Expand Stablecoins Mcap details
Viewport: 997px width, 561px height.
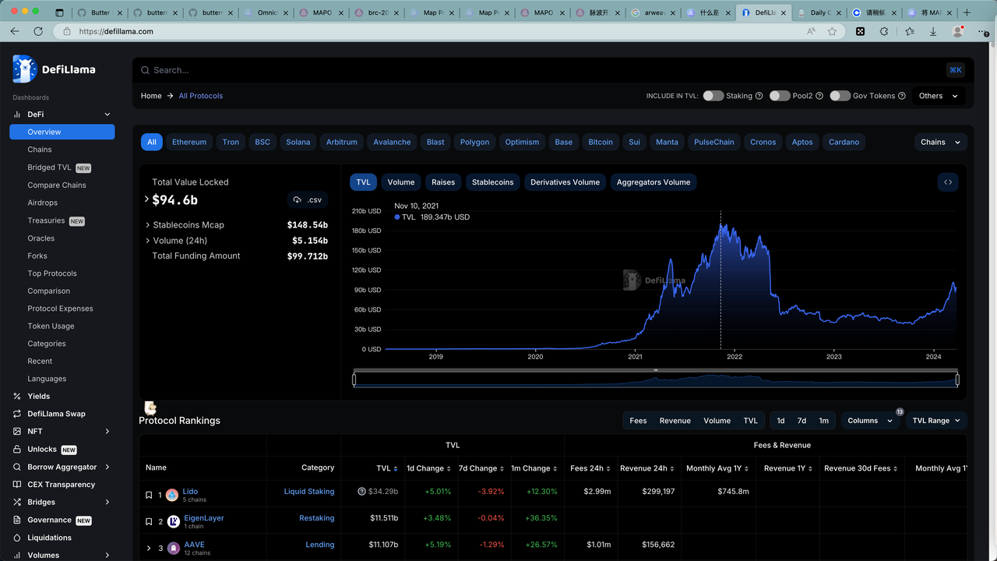pos(148,225)
